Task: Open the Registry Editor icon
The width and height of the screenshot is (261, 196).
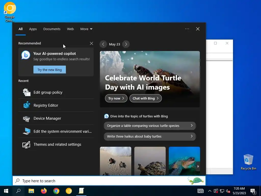Action: pyautogui.click(x=27, y=105)
